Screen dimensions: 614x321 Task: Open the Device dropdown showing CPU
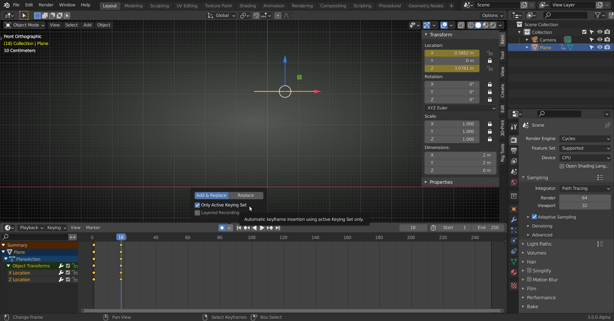[x=585, y=158]
